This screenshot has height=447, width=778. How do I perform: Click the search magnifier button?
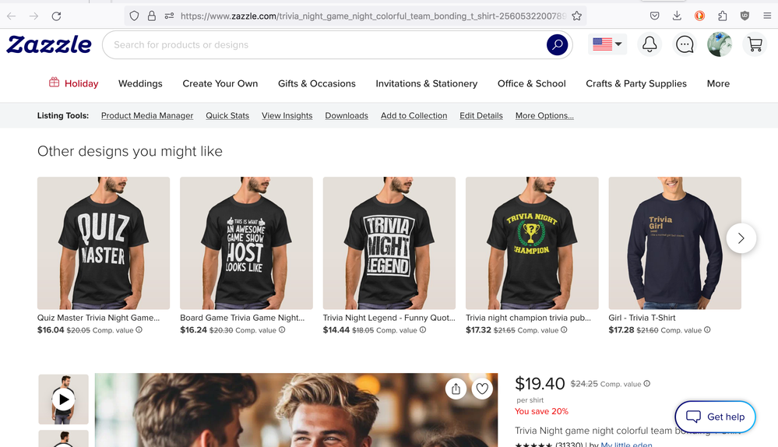(557, 45)
